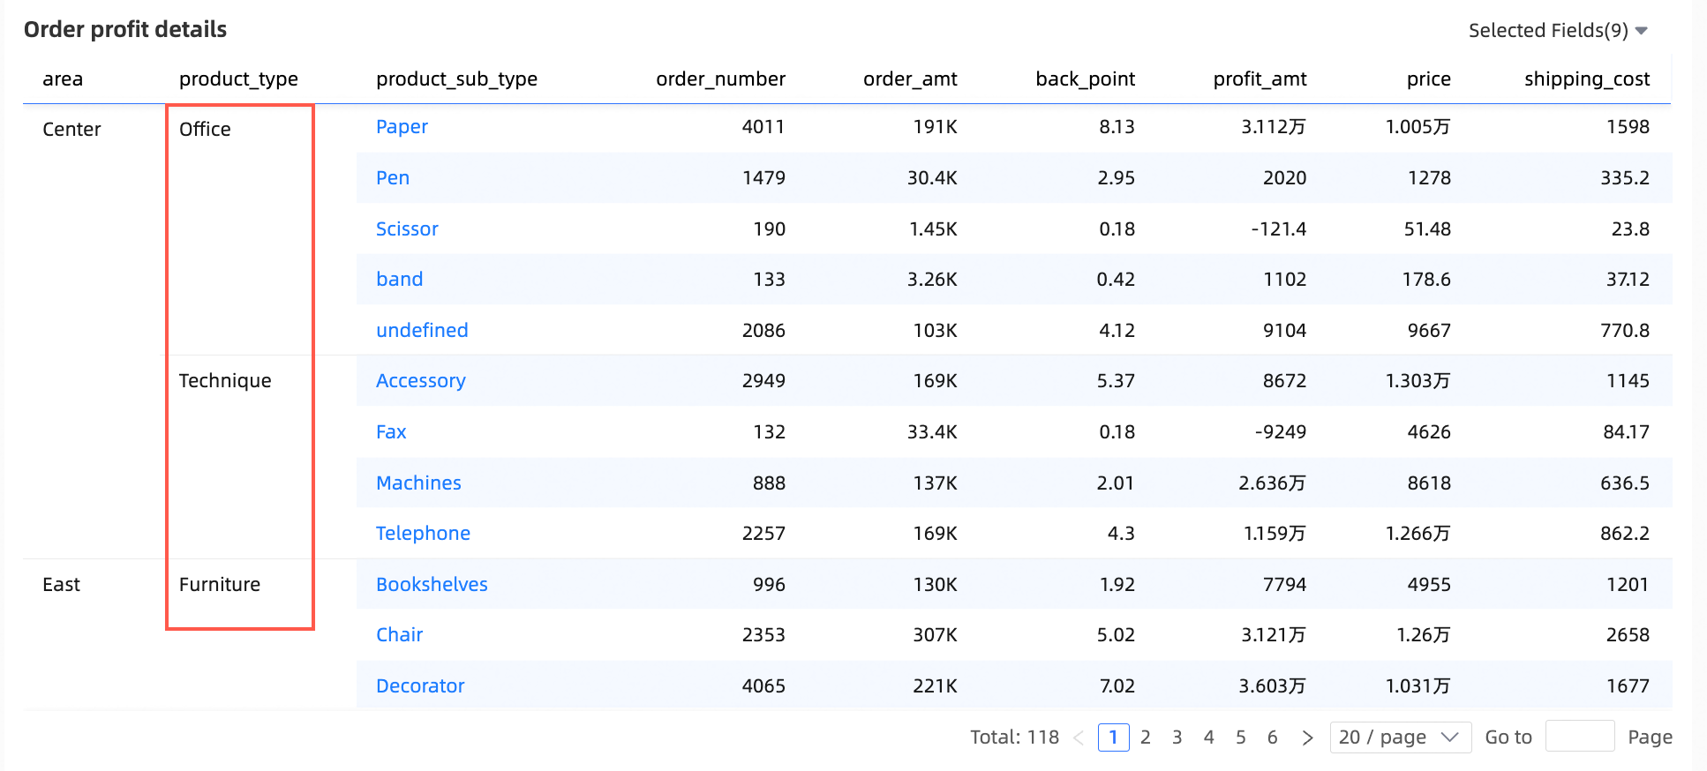
Task: Click the 84.17 shipping cost cell
Action: 1626,431
